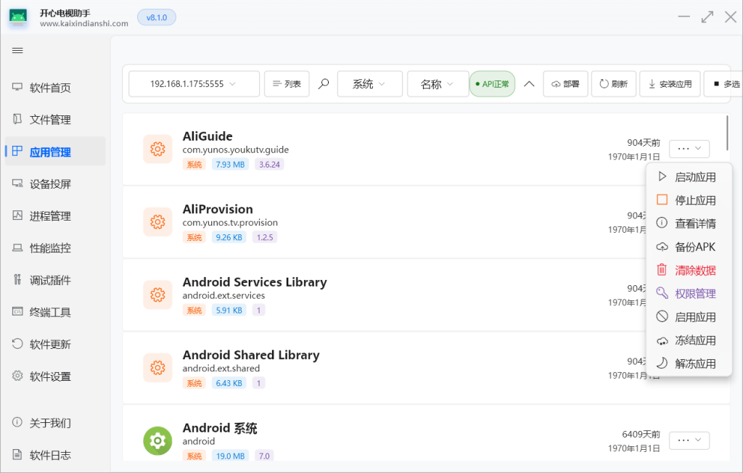Expand the device address 192.168.1.175:5555 dropdown
743x473 pixels.
pyautogui.click(x=194, y=84)
